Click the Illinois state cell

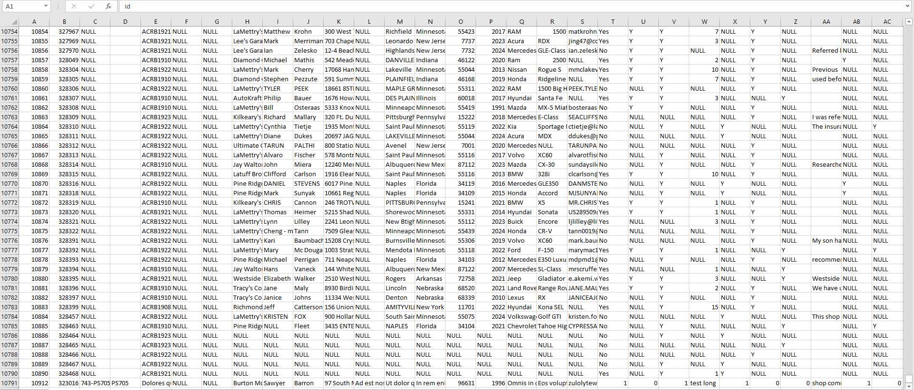430,98
